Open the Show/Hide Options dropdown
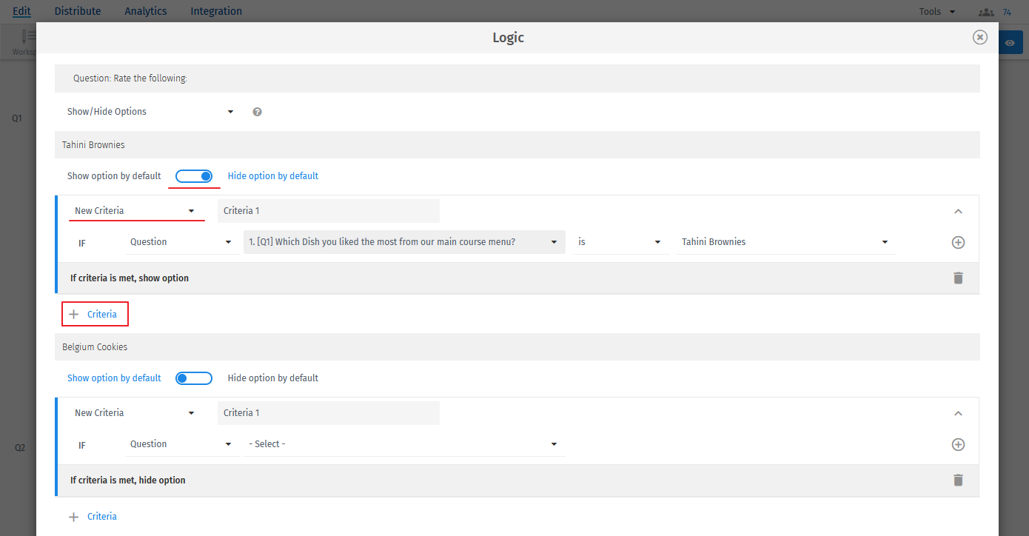This screenshot has height=536, width=1029. [x=150, y=111]
